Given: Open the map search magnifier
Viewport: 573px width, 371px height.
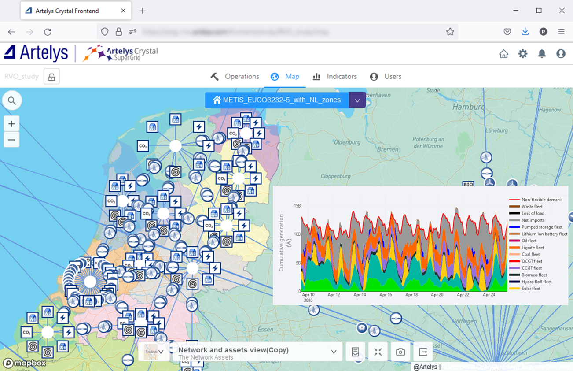Looking at the screenshot, I should pos(12,101).
